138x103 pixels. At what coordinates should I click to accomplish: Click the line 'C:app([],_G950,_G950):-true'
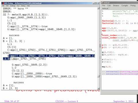[x=32, y=74]
